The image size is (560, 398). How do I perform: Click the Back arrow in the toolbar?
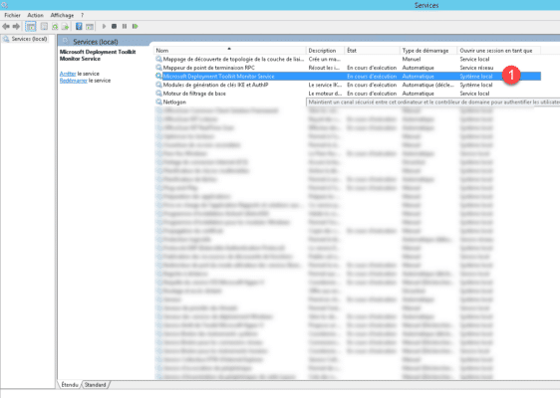point(6,27)
